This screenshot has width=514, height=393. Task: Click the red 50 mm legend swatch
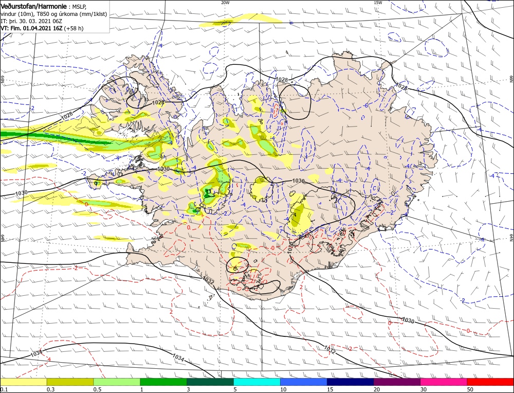[x=490, y=382]
